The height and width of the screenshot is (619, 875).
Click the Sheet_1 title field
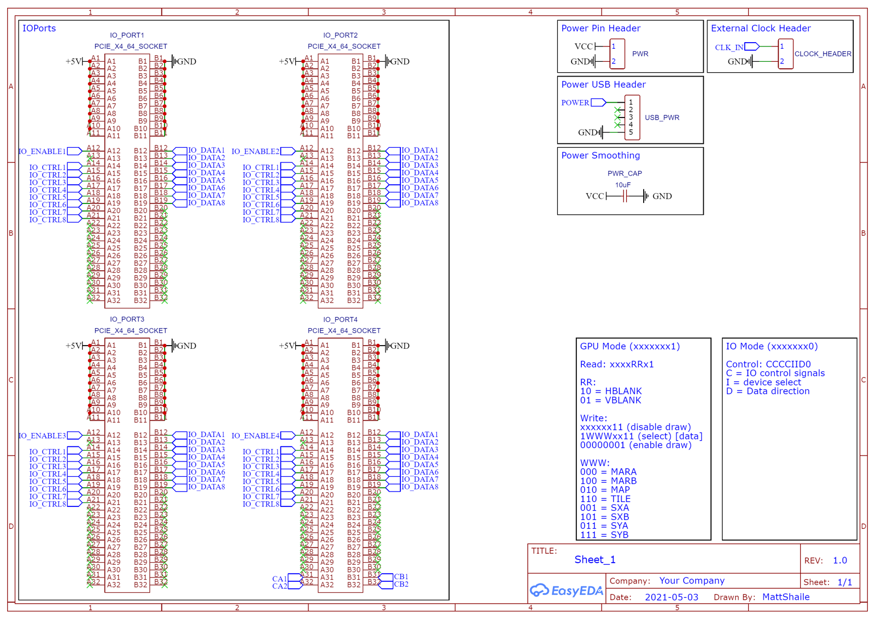pyautogui.click(x=595, y=560)
